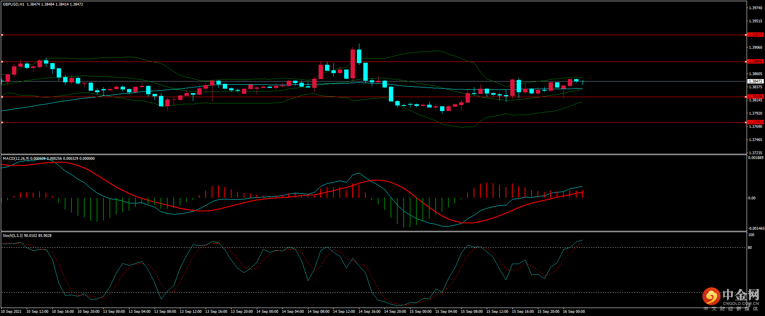Screen dimensions: 765x316
Task: Click the 1.39740 price scale value
Action: click(x=755, y=8)
